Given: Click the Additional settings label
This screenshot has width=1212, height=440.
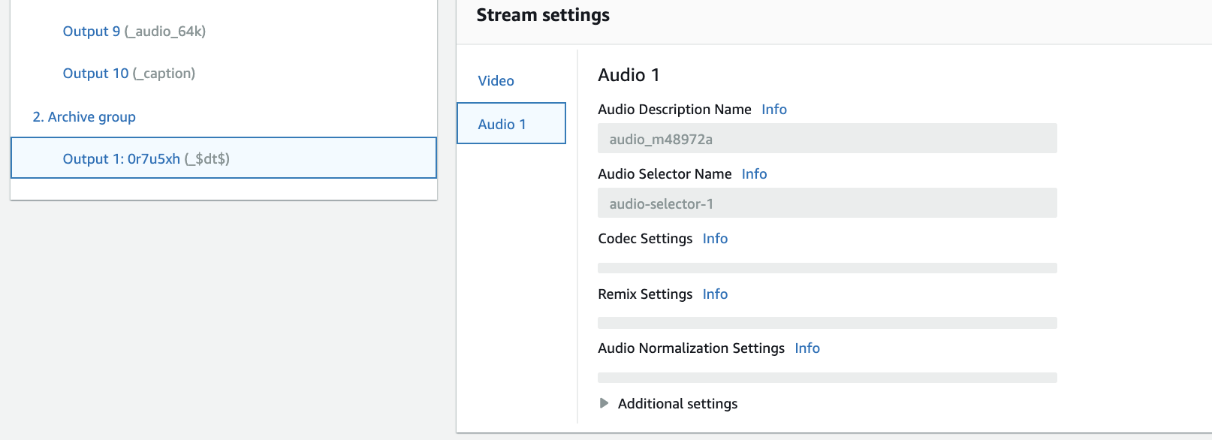Looking at the screenshot, I should click(x=677, y=404).
